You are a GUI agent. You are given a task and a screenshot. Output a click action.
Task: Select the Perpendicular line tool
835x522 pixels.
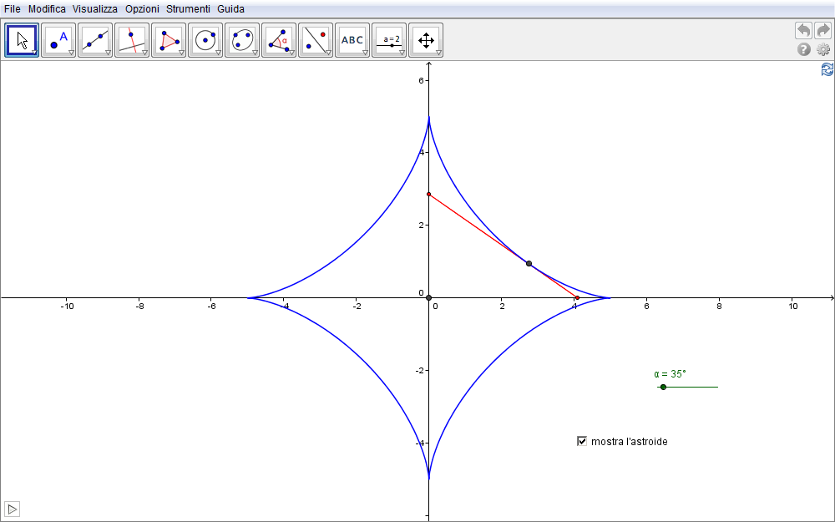(x=132, y=40)
